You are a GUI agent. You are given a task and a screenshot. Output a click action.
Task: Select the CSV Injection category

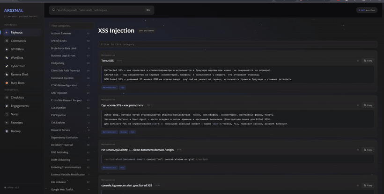[x=70, y=115]
